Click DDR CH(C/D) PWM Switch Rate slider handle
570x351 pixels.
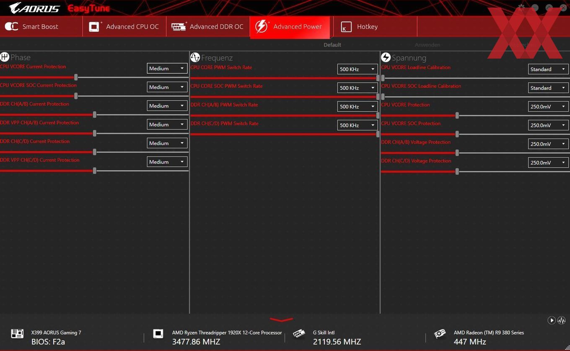point(378,134)
